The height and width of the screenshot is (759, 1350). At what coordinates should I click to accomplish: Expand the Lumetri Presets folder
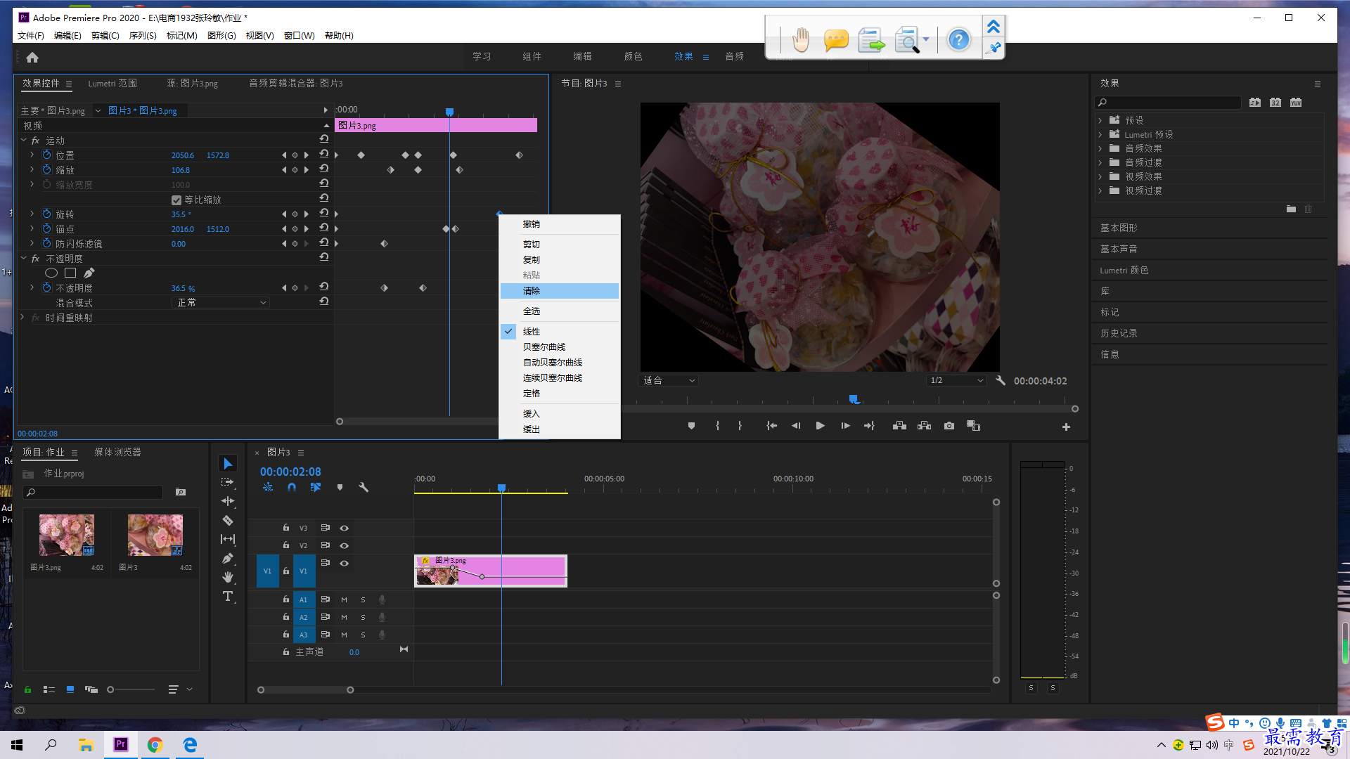1100,134
